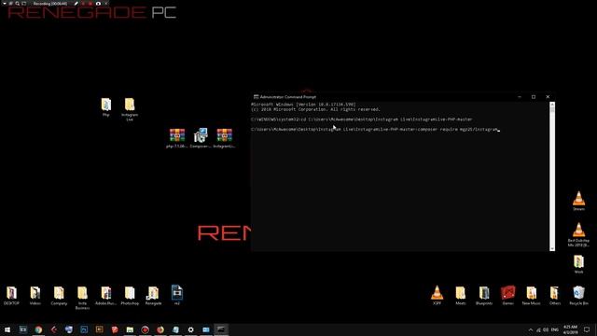
Task: Open the Photoshop folder icon
Action: tap(130, 296)
